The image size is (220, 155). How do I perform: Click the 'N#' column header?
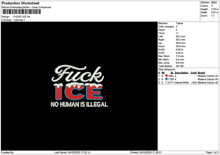click(x=163, y=73)
